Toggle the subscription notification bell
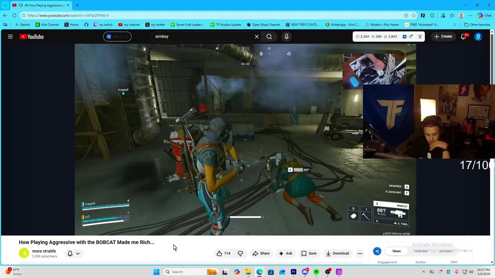The height and width of the screenshot is (278, 495). [x=70, y=253]
